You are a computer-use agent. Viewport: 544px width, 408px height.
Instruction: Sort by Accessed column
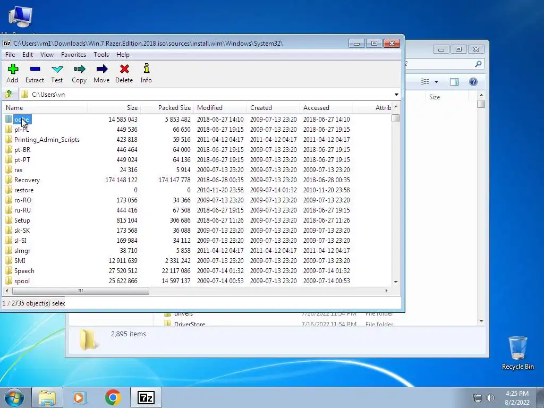click(x=327, y=107)
